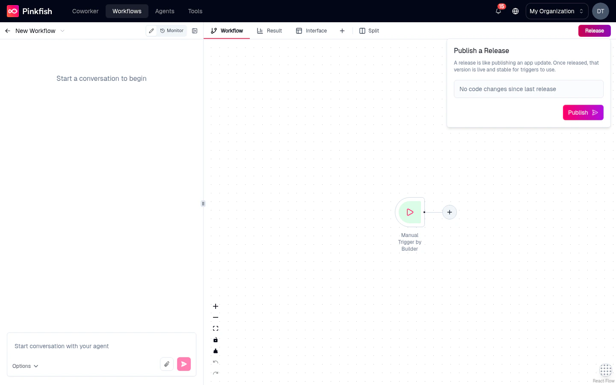Switch to the Result tab
The image size is (616, 385).
269,31
